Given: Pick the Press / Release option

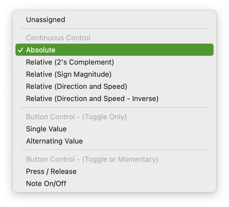Looking at the screenshot, I should [114, 171].
